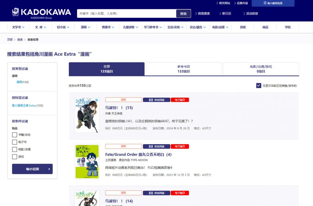Screen dimensions: 313x206
Task: Click the chevron before 高级搜索
Action: point(196,13)
